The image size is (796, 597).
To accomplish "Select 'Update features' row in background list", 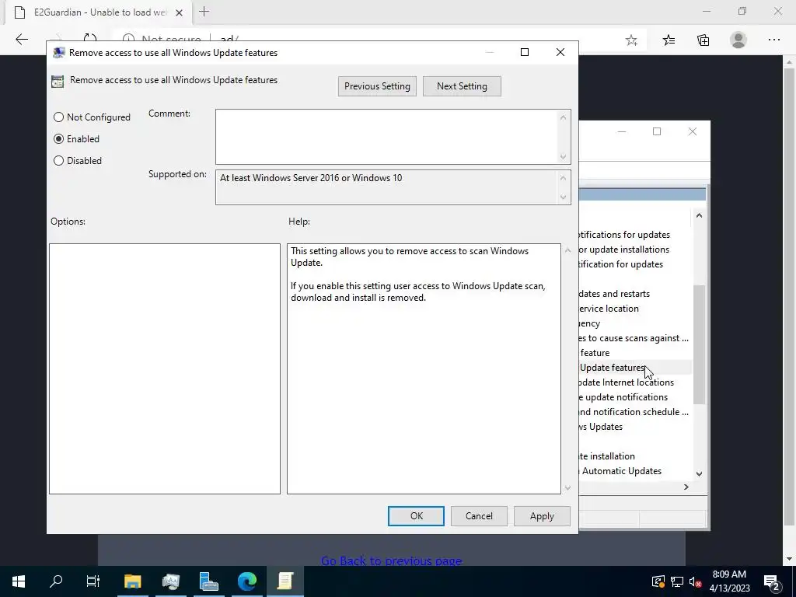I will click(x=635, y=368).
